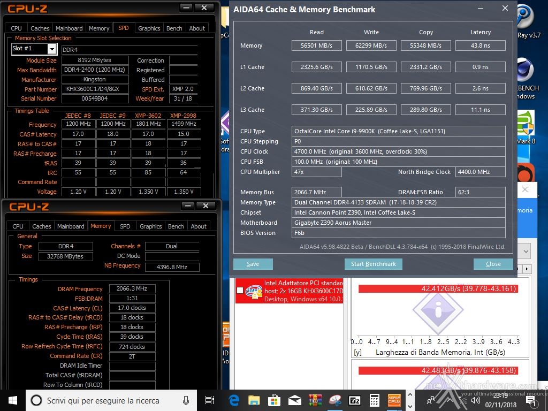This screenshot has width=548, height=411.
Task: Click the DRAM Frequency value 2066.3 MHz
Action: pos(132,288)
